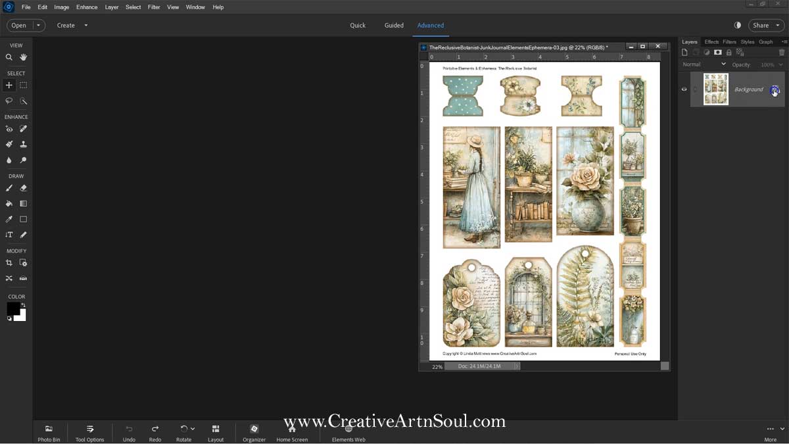The width and height of the screenshot is (789, 444).
Task: Go to the Home Screen
Action: pos(292,433)
